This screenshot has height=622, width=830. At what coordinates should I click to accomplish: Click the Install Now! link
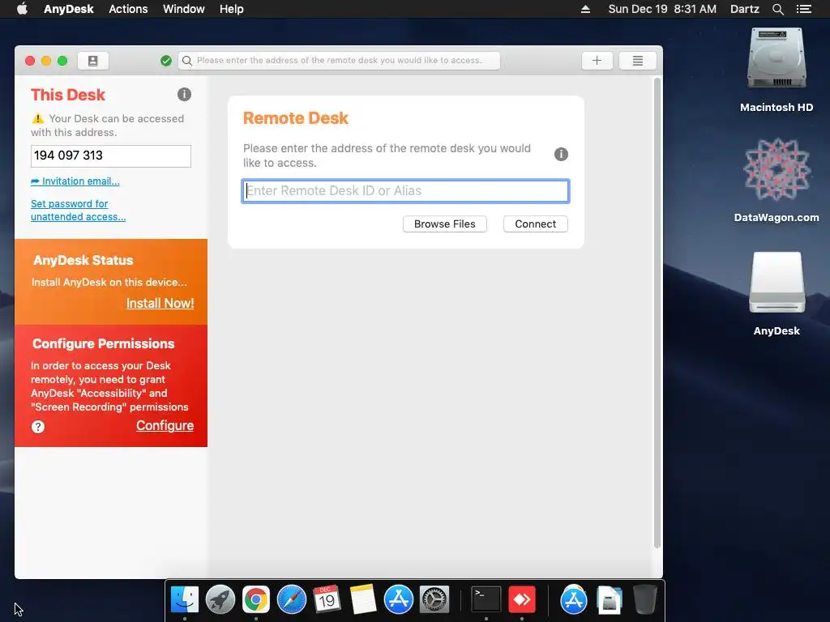click(x=160, y=303)
